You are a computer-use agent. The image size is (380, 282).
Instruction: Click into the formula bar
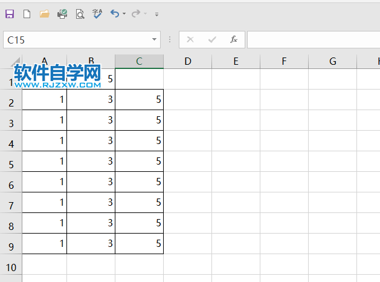[x=314, y=39]
